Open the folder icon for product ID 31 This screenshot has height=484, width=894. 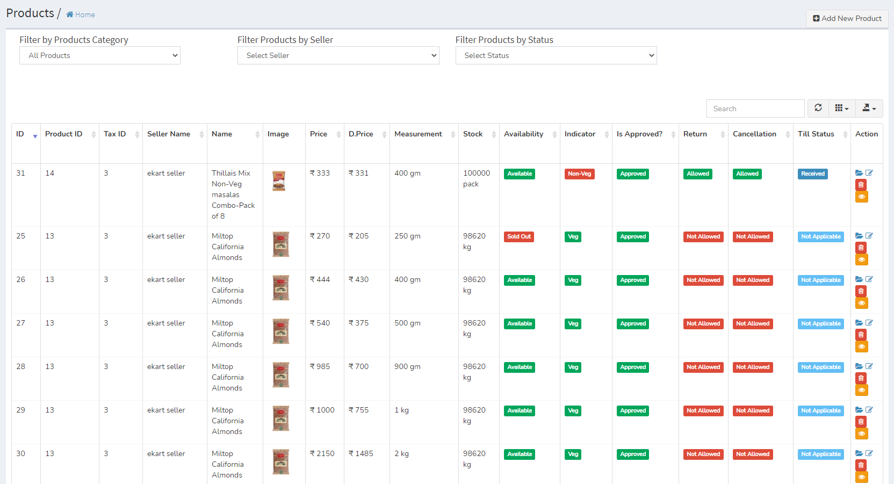(859, 173)
